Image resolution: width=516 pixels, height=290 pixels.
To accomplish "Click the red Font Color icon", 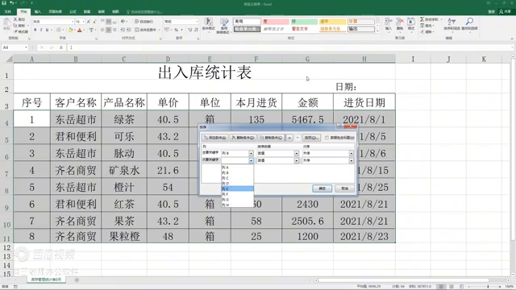I will (x=79, y=30).
